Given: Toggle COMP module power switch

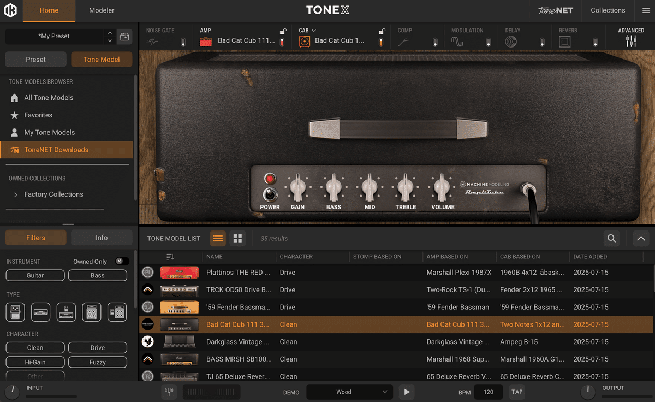Looking at the screenshot, I should pos(435,42).
